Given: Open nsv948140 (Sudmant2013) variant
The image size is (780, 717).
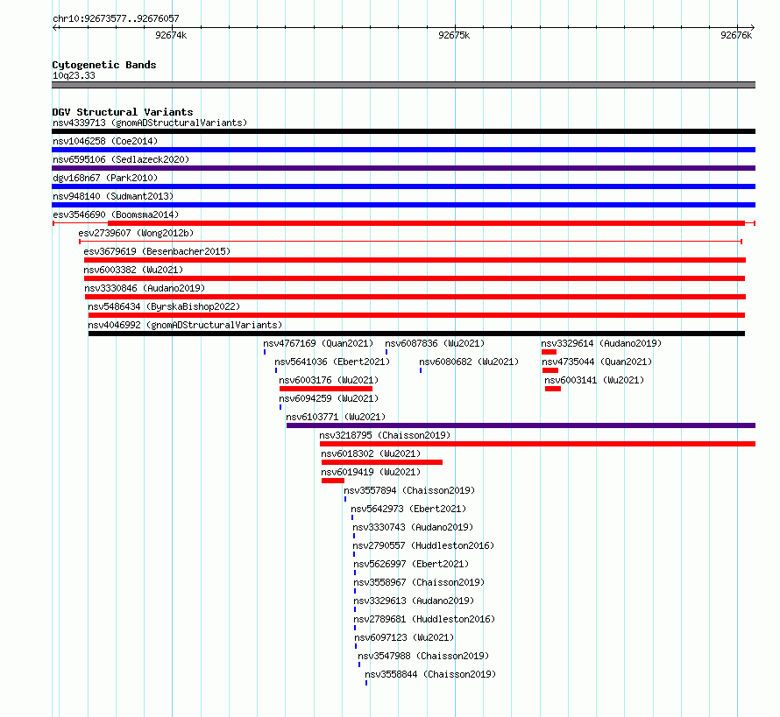Looking at the screenshot, I should click(x=113, y=196).
